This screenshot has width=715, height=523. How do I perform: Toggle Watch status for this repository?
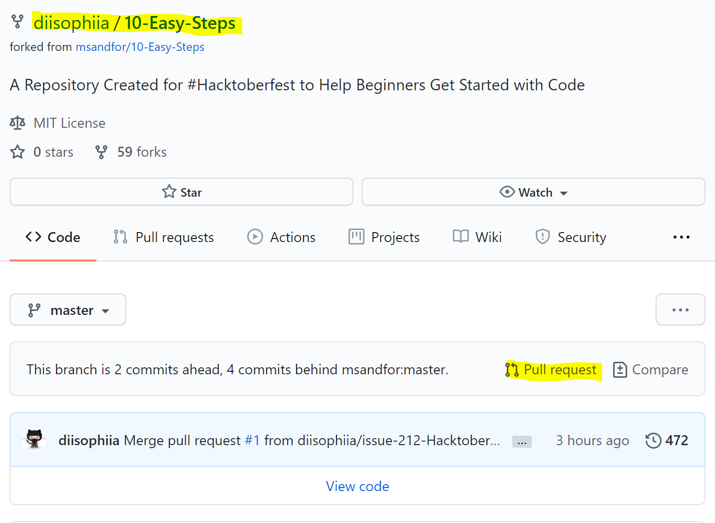pyautogui.click(x=533, y=192)
